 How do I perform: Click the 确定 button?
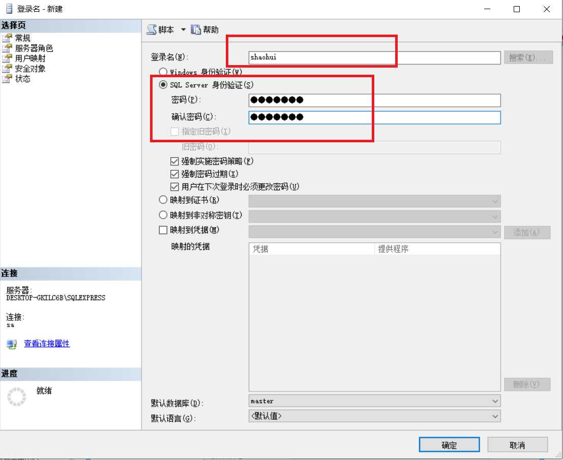click(449, 445)
